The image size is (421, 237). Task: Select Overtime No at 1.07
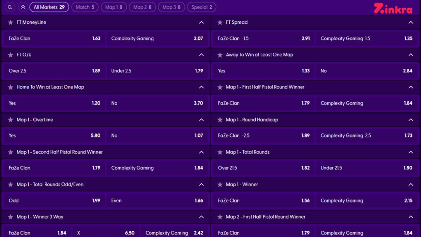[x=157, y=136]
